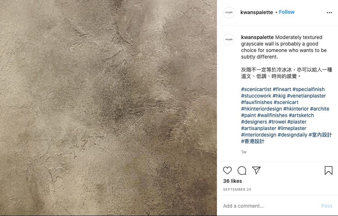Open kwanspalette avatar beside the caption
Image resolution: width=338 pixels, height=216 pixels.
[x=229, y=40]
